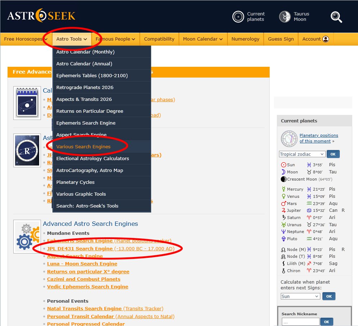Click the Account user avatar icon
The width and height of the screenshot is (358, 326).
coord(326,39)
